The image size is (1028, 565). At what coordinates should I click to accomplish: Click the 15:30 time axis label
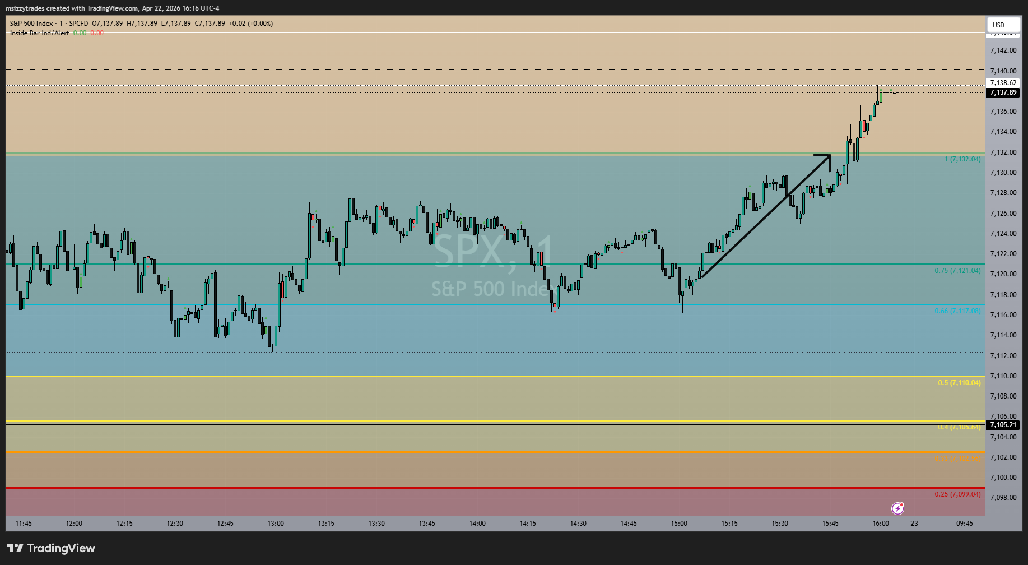pos(780,524)
